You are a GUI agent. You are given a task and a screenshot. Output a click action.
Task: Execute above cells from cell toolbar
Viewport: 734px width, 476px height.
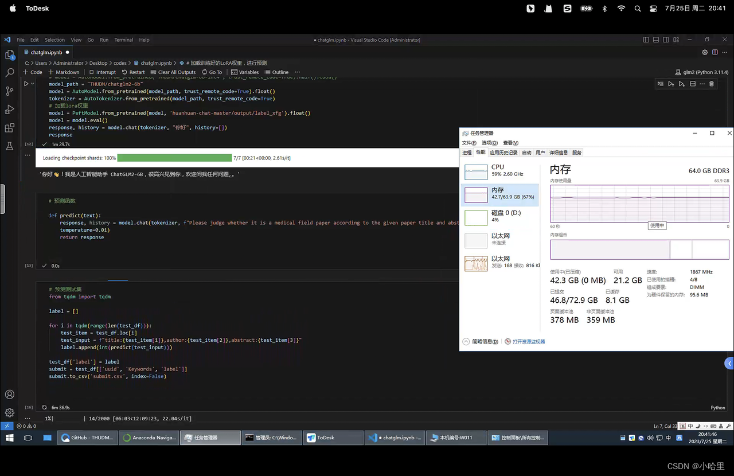(x=671, y=84)
